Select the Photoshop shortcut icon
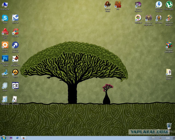This screenshot has height=140, width=175. 5,61
